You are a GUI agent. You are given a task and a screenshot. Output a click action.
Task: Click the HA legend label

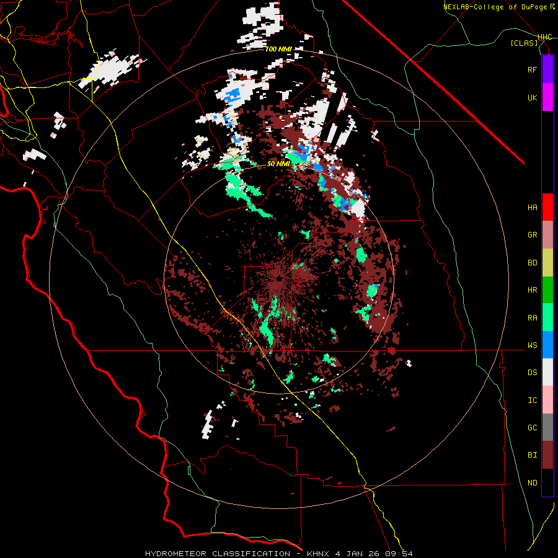point(532,208)
